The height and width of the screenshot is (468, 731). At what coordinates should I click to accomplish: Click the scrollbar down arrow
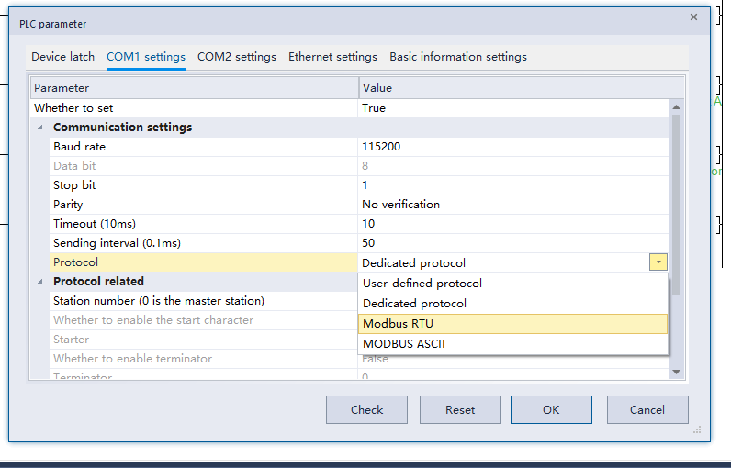coord(677,372)
